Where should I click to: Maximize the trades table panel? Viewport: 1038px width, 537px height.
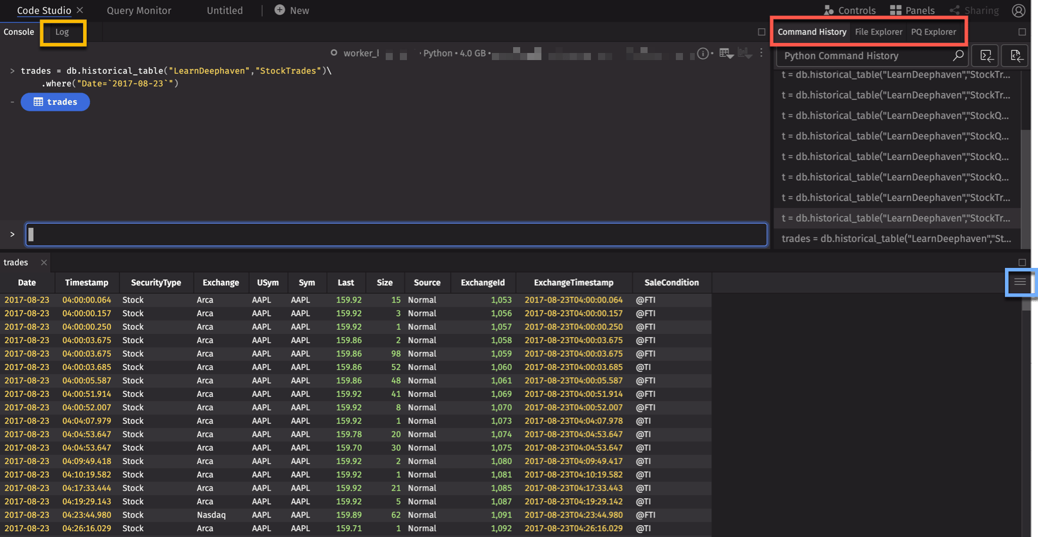coord(1022,263)
